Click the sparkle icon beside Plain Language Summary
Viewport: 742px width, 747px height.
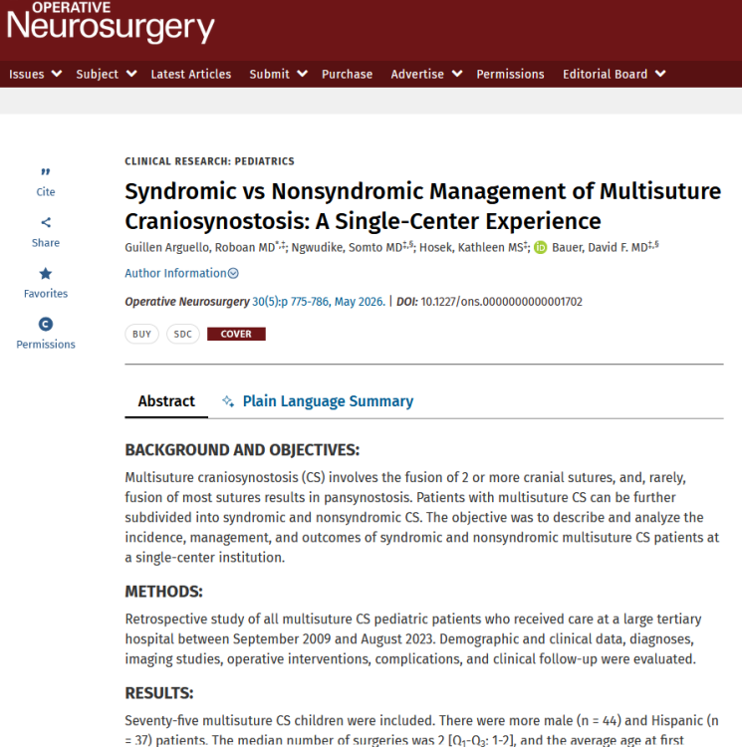228,401
